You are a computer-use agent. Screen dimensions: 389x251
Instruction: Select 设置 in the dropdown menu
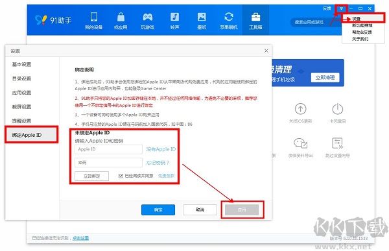pyautogui.click(x=357, y=19)
